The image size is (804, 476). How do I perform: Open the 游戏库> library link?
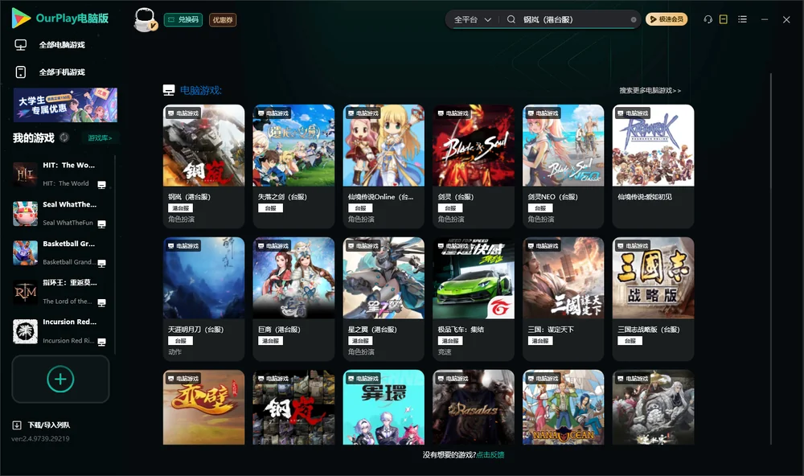(100, 138)
